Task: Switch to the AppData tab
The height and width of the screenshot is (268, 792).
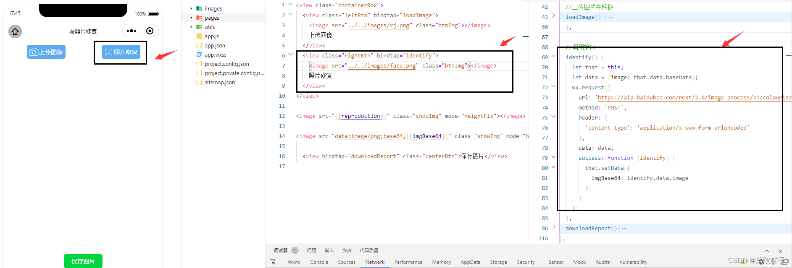Action: point(470,262)
